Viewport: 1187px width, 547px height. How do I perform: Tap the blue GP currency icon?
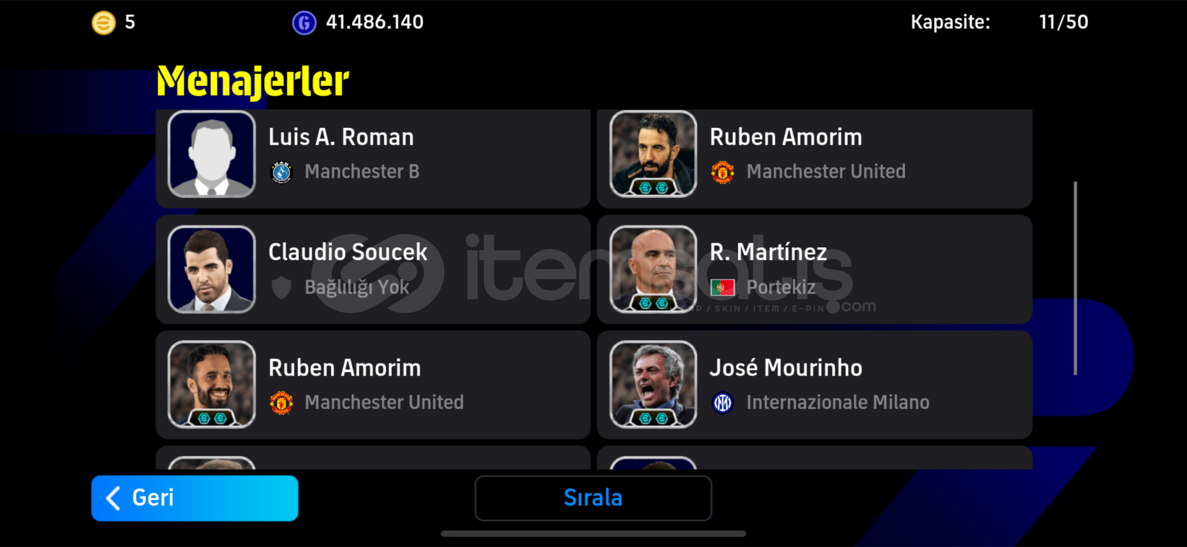click(x=304, y=23)
